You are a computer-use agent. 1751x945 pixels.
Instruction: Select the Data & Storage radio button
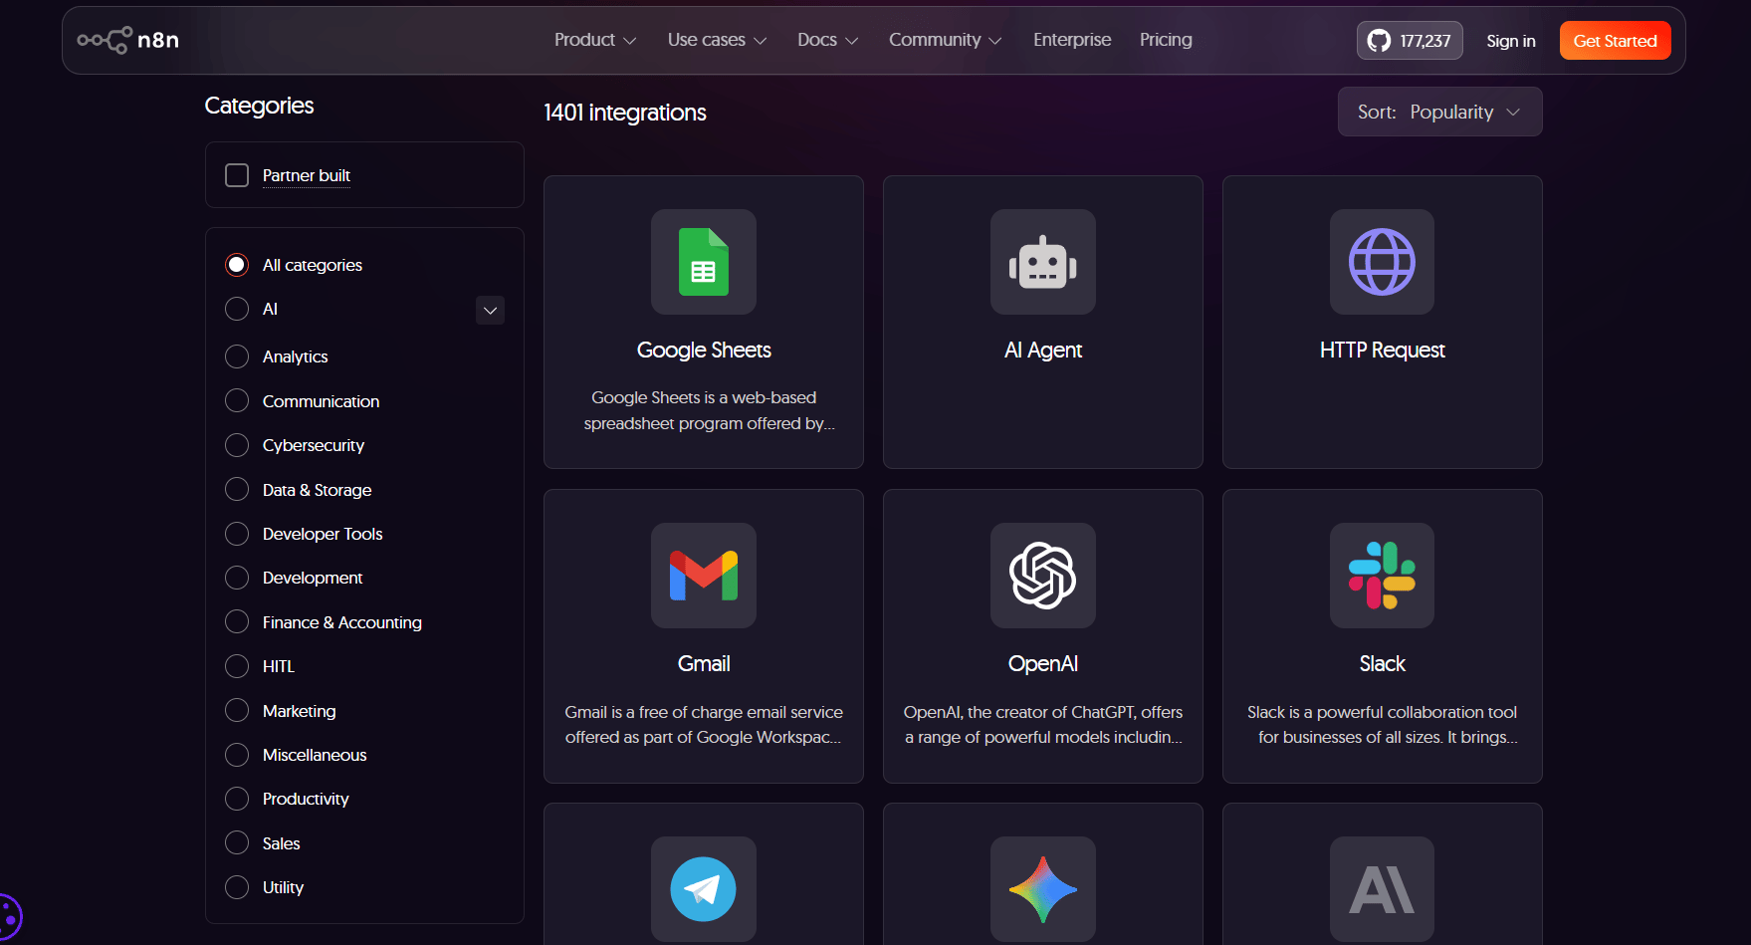pyautogui.click(x=237, y=489)
